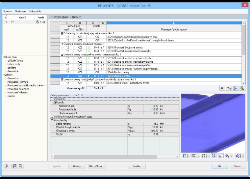This screenshot has width=250, height=179.
Task: Open dropdown arrow next to zoom icon
Action: tap(231, 156)
